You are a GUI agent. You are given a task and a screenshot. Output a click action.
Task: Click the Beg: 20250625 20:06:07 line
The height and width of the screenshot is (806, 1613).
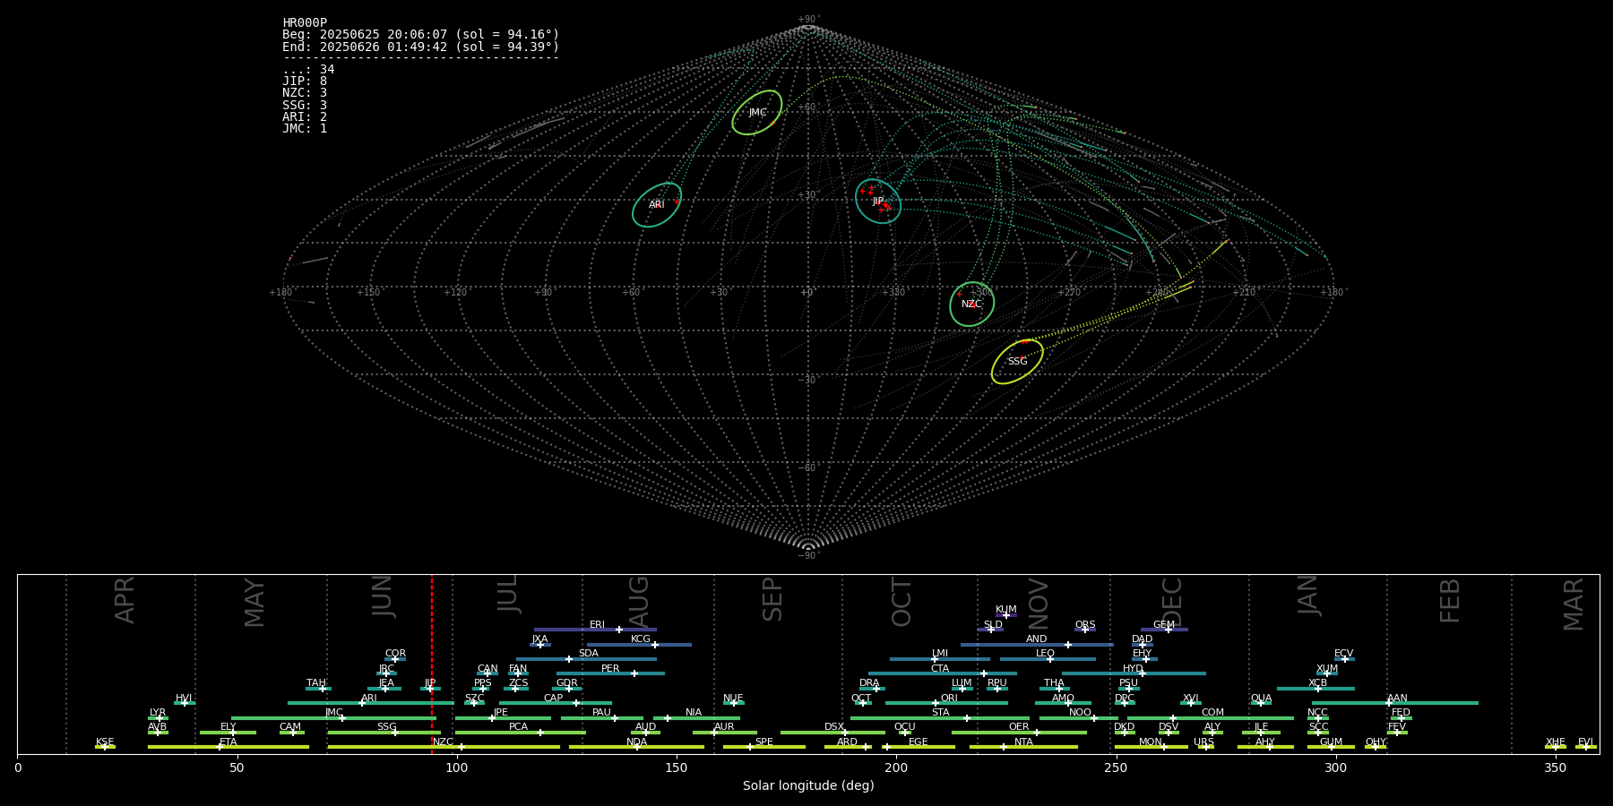click(420, 35)
